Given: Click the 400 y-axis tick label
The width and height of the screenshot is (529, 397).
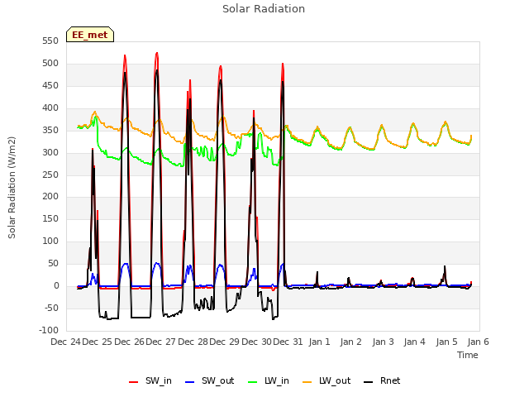Looking at the screenshot, I should pyautogui.click(x=50, y=108).
